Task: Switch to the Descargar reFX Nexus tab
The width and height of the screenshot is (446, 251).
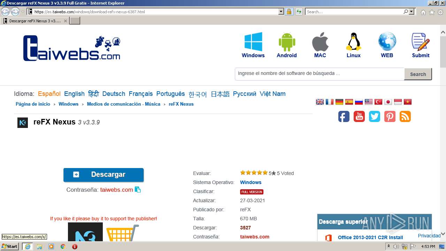Action: pyautogui.click(x=35, y=21)
